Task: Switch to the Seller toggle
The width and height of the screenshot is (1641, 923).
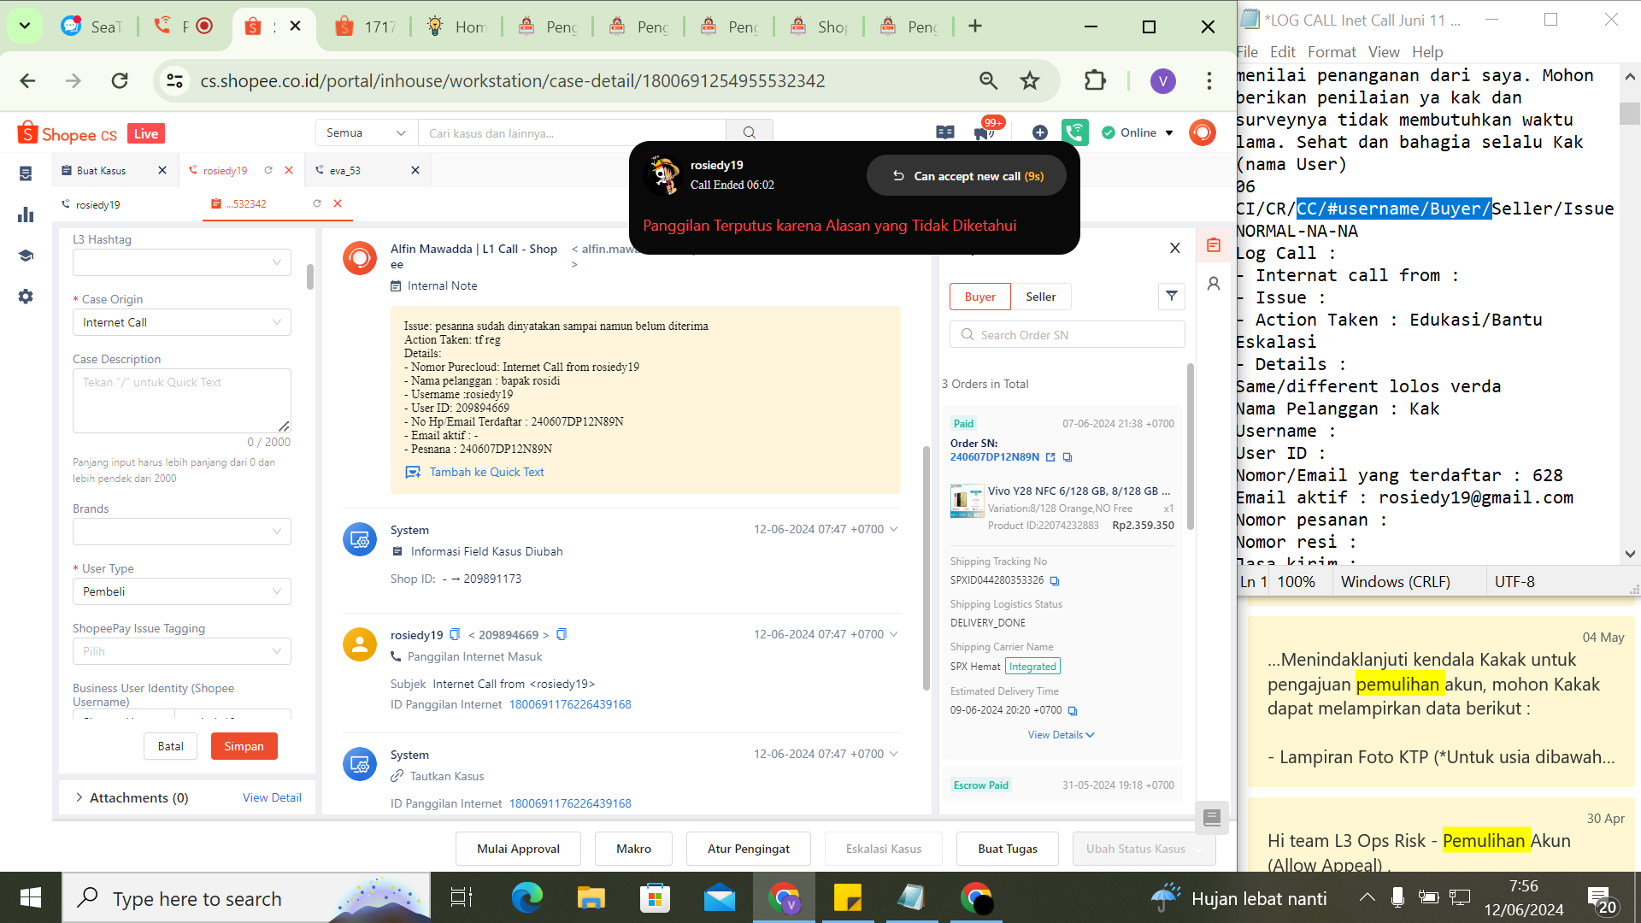Action: [1040, 297]
